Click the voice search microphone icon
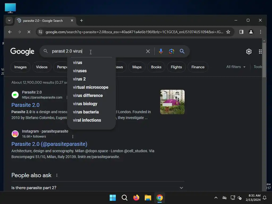Screen dimensions: 272x204 161,51
